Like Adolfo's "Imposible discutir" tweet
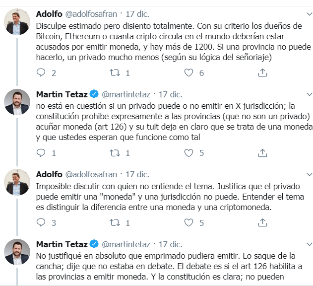Screen dimensions: 313x286 [x=188, y=223]
